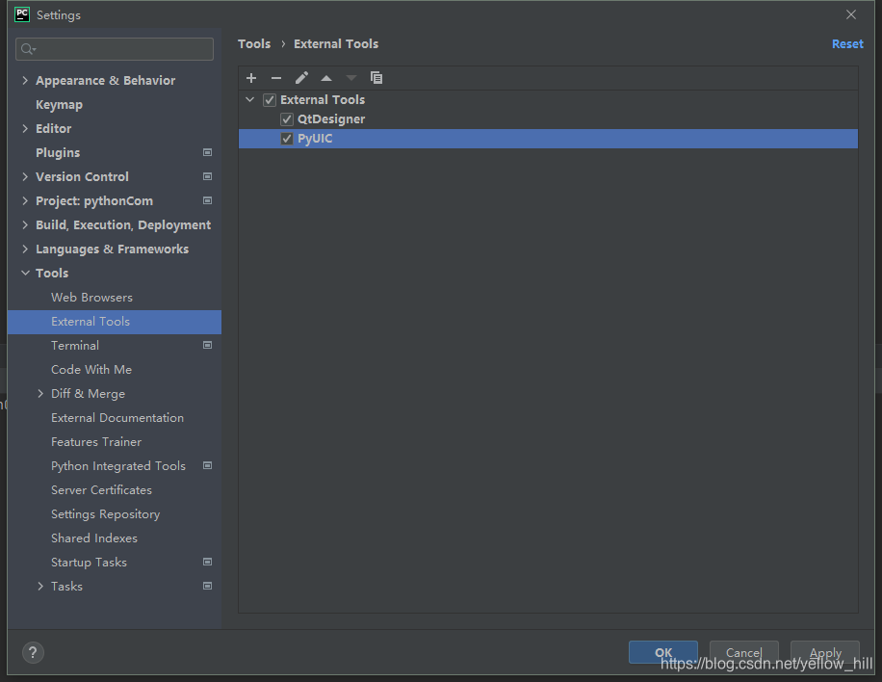
Task: Open Code With Me settings
Action: click(x=91, y=370)
